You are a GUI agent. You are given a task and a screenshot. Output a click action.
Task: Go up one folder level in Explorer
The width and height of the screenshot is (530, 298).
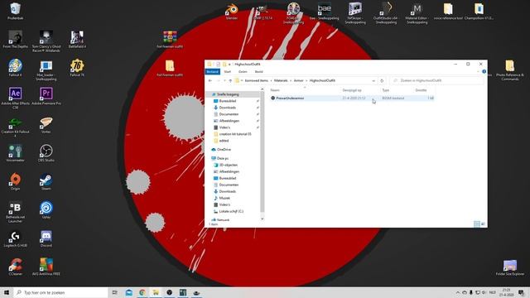point(230,81)
